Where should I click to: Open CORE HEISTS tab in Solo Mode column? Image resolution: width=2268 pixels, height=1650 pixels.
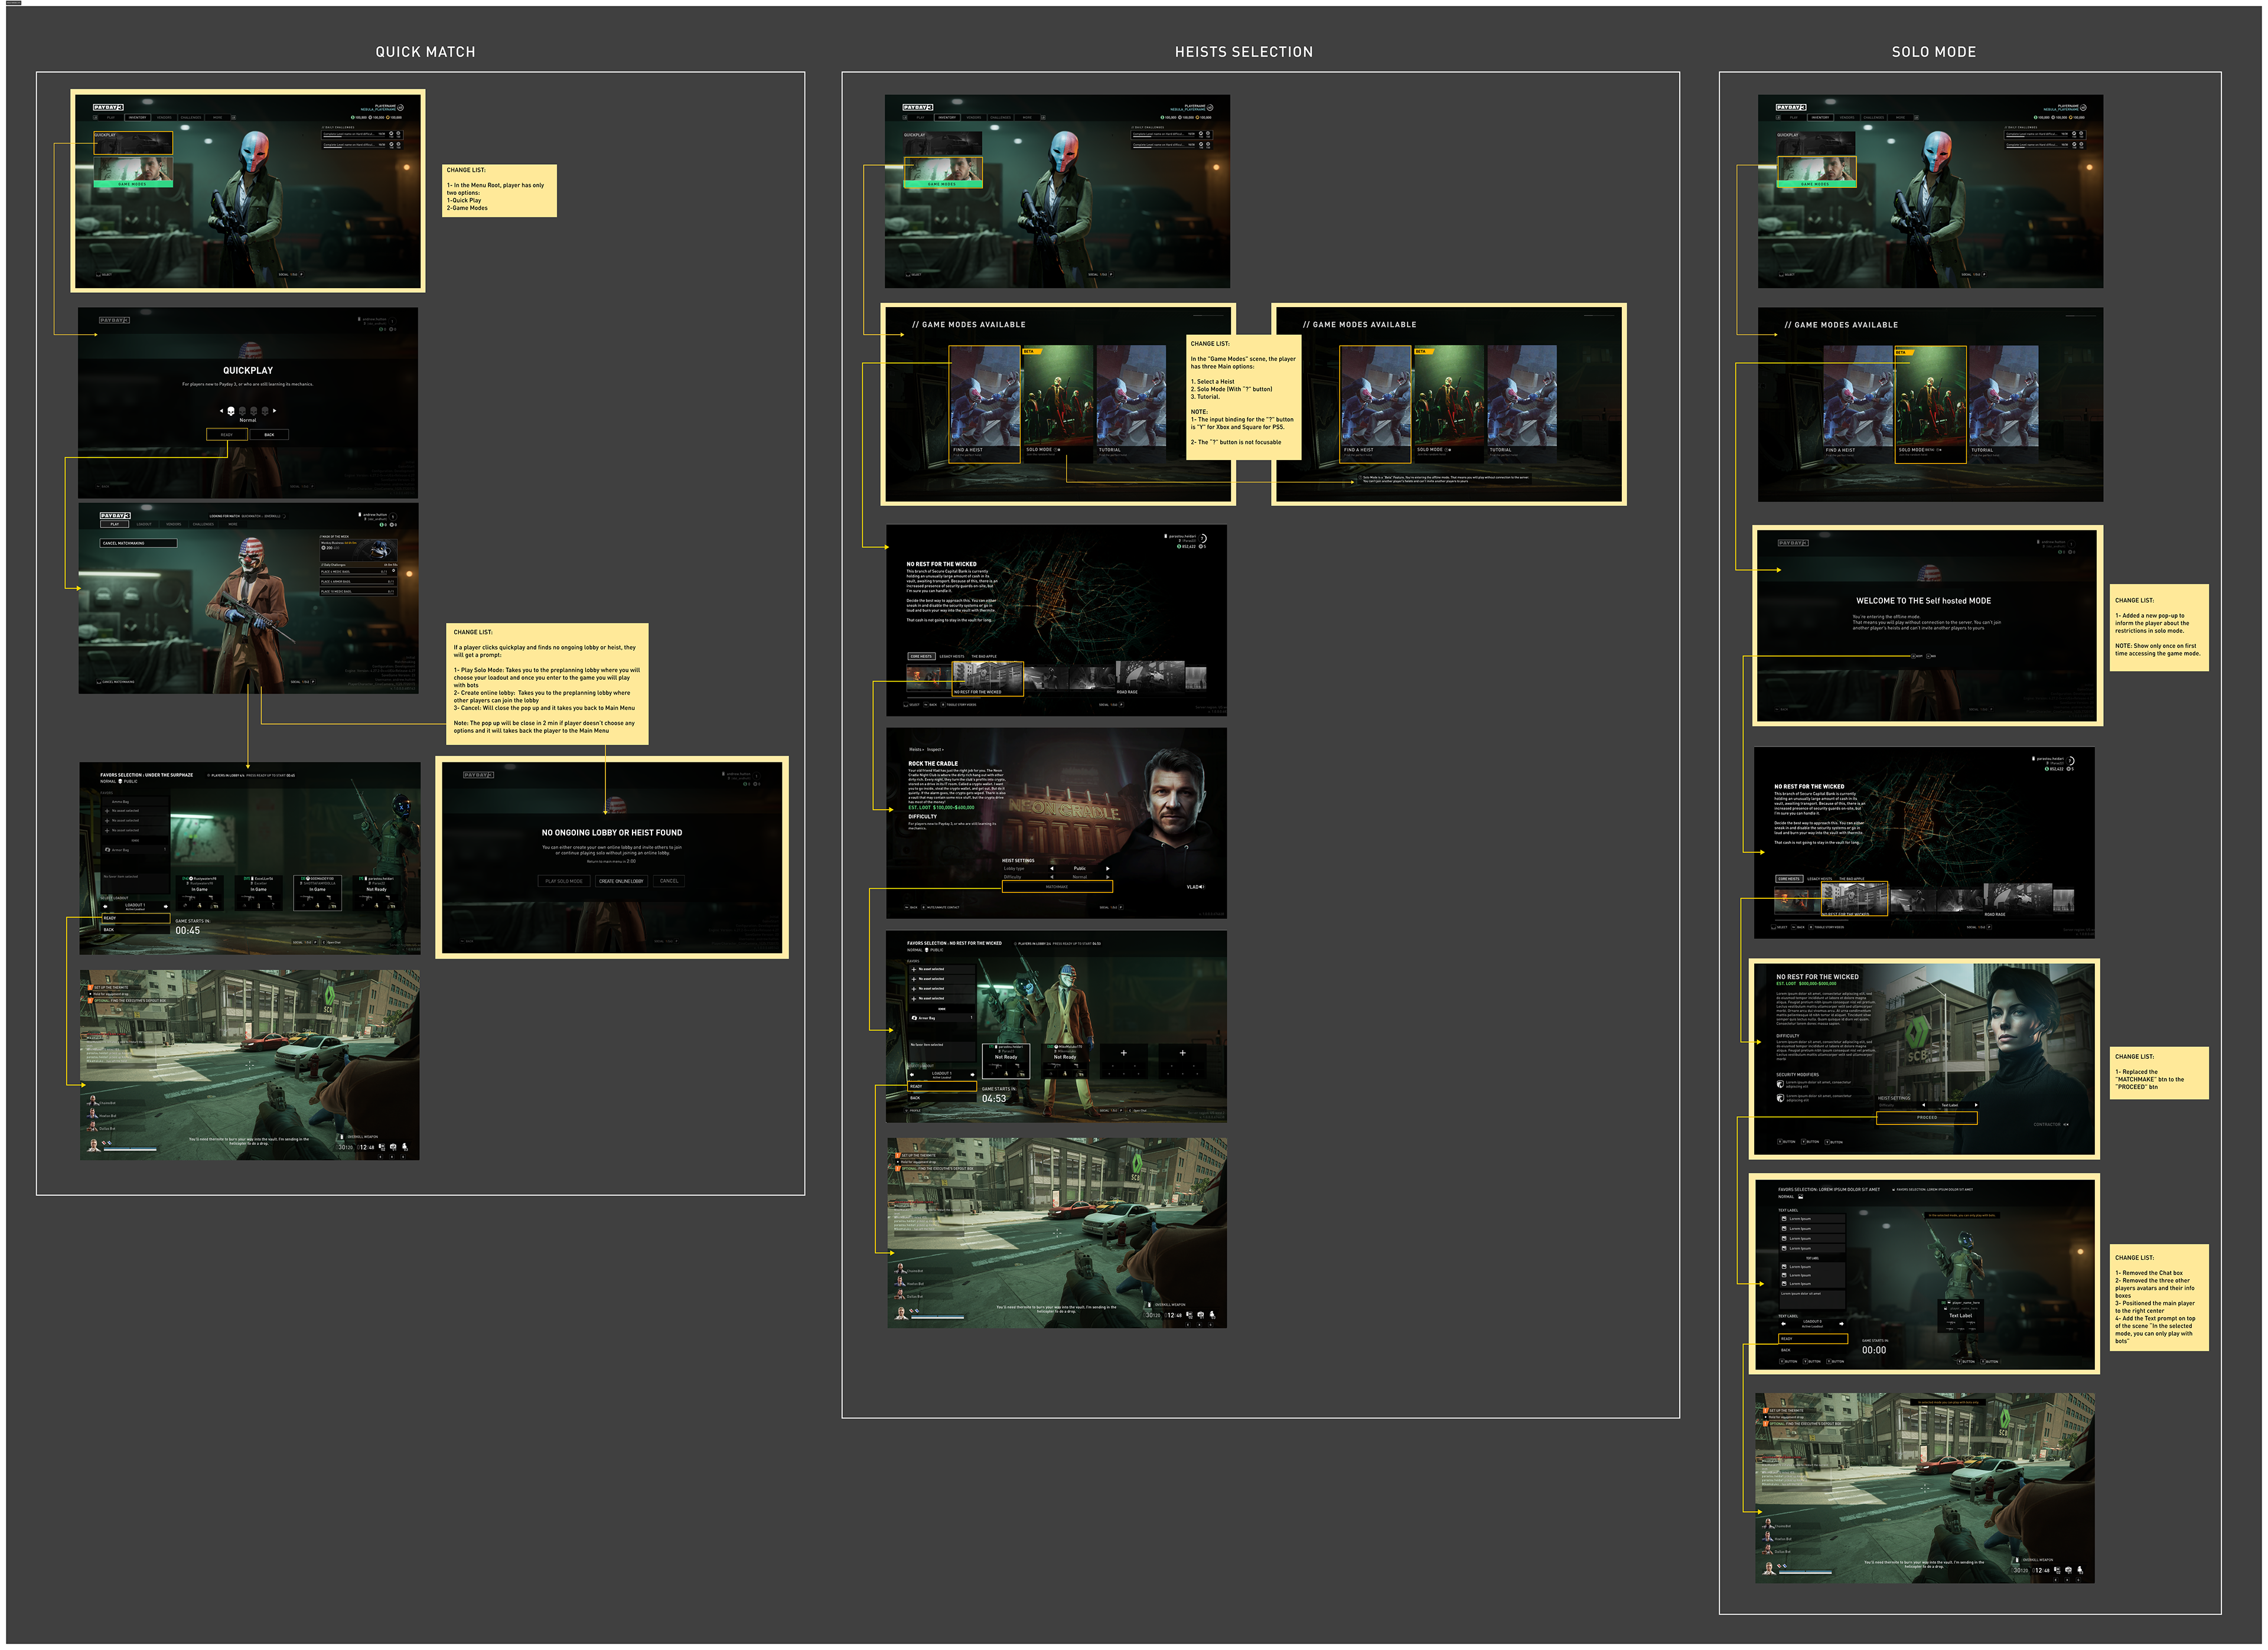1789,879
